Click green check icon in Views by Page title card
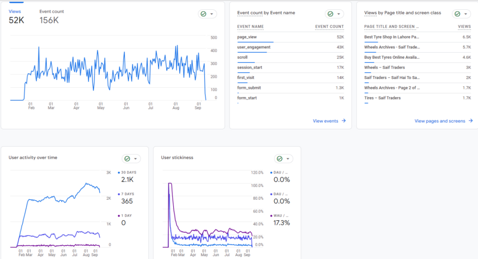 click(457, 14)
